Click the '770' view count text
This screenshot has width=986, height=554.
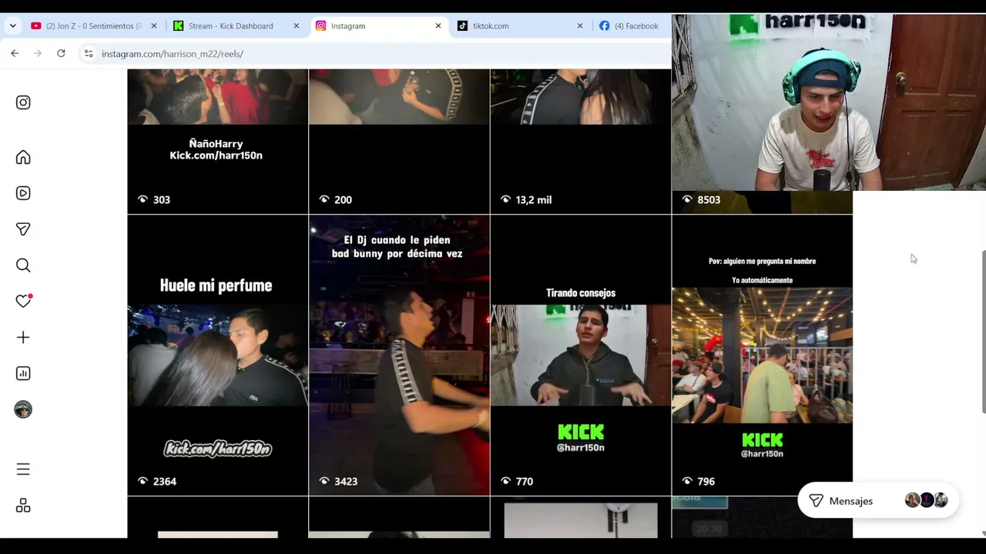[525, 482]
